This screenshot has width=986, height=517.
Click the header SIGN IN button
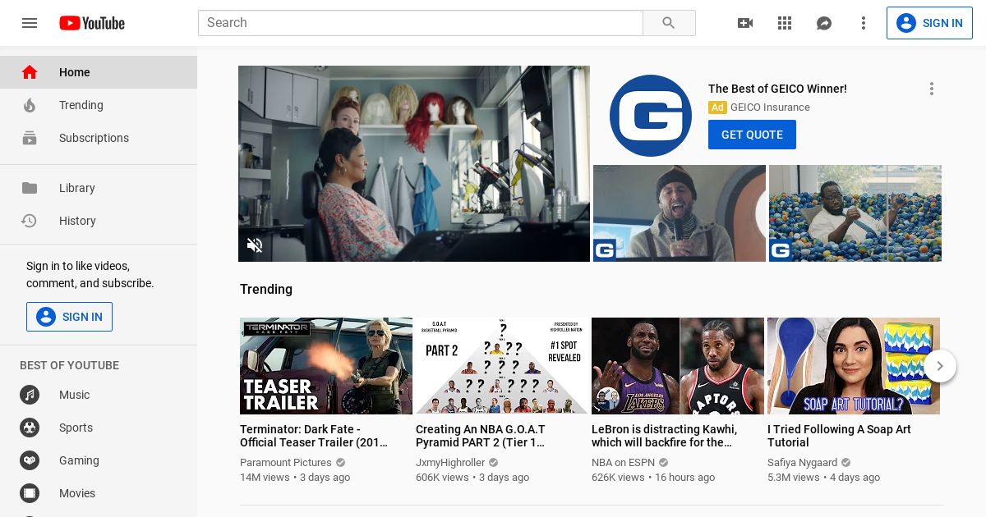(929, 23)
